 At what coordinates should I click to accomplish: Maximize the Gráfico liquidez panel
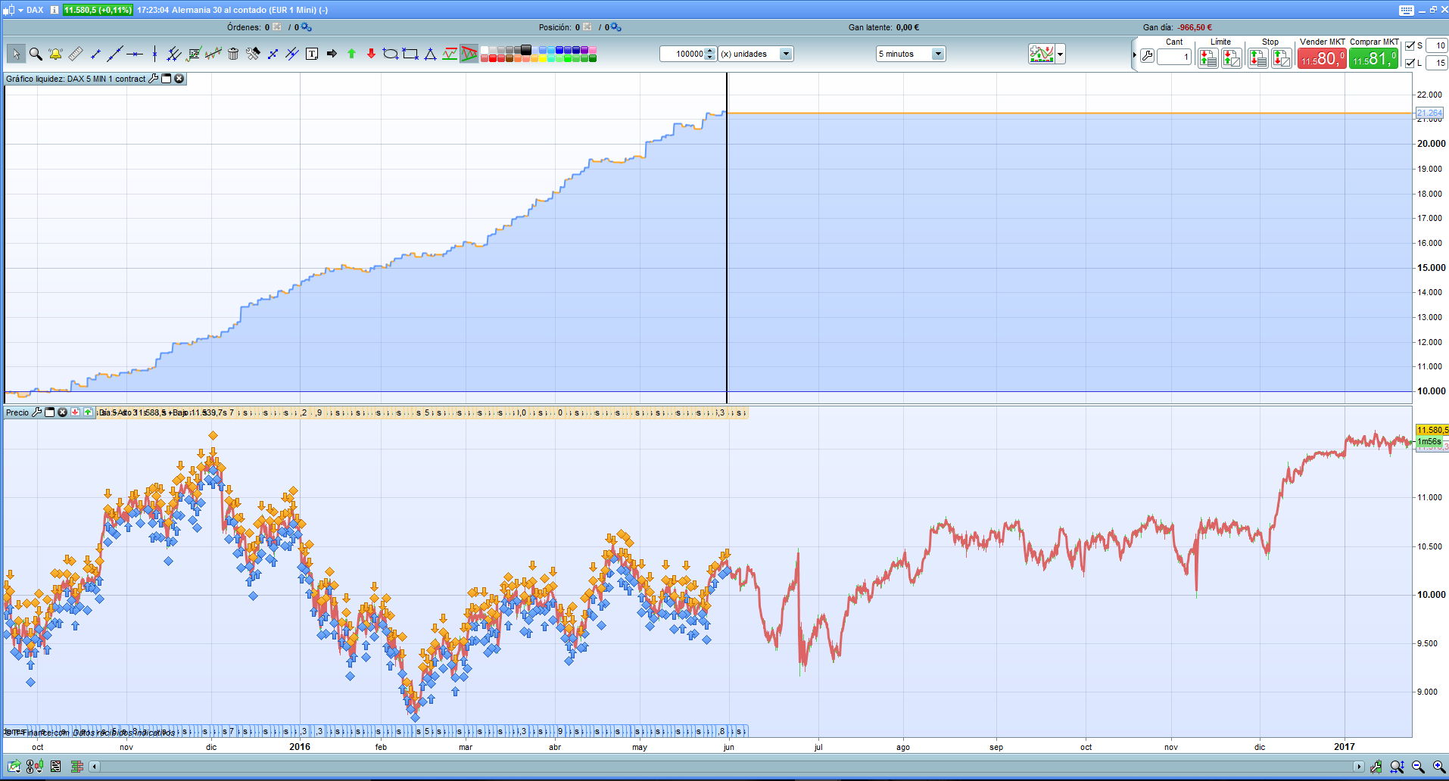pos(167,79)
